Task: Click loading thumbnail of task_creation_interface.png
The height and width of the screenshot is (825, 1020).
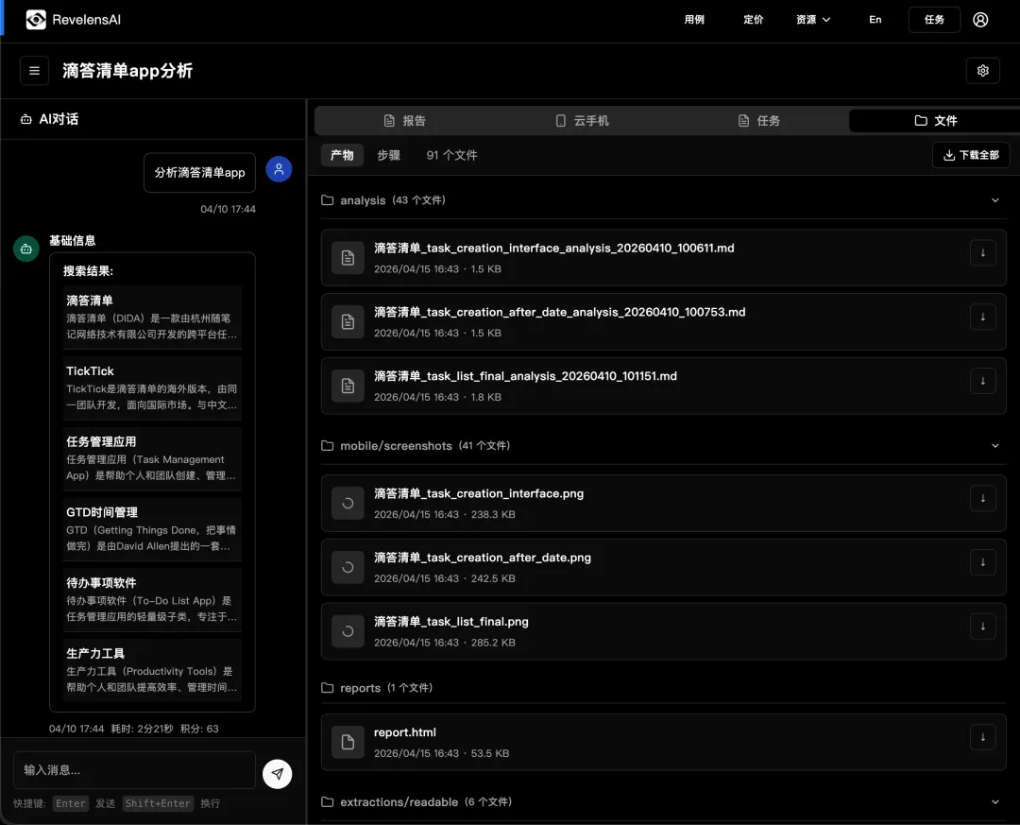Action: [348, 504]
